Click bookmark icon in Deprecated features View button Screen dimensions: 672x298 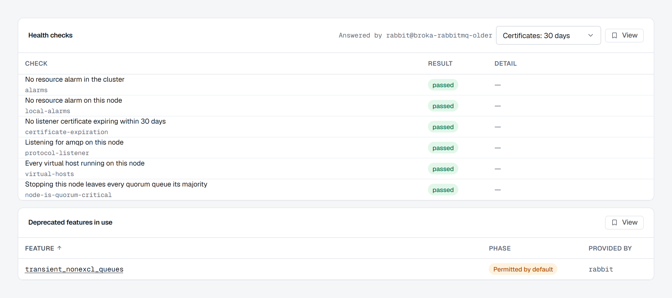(614, 223)
